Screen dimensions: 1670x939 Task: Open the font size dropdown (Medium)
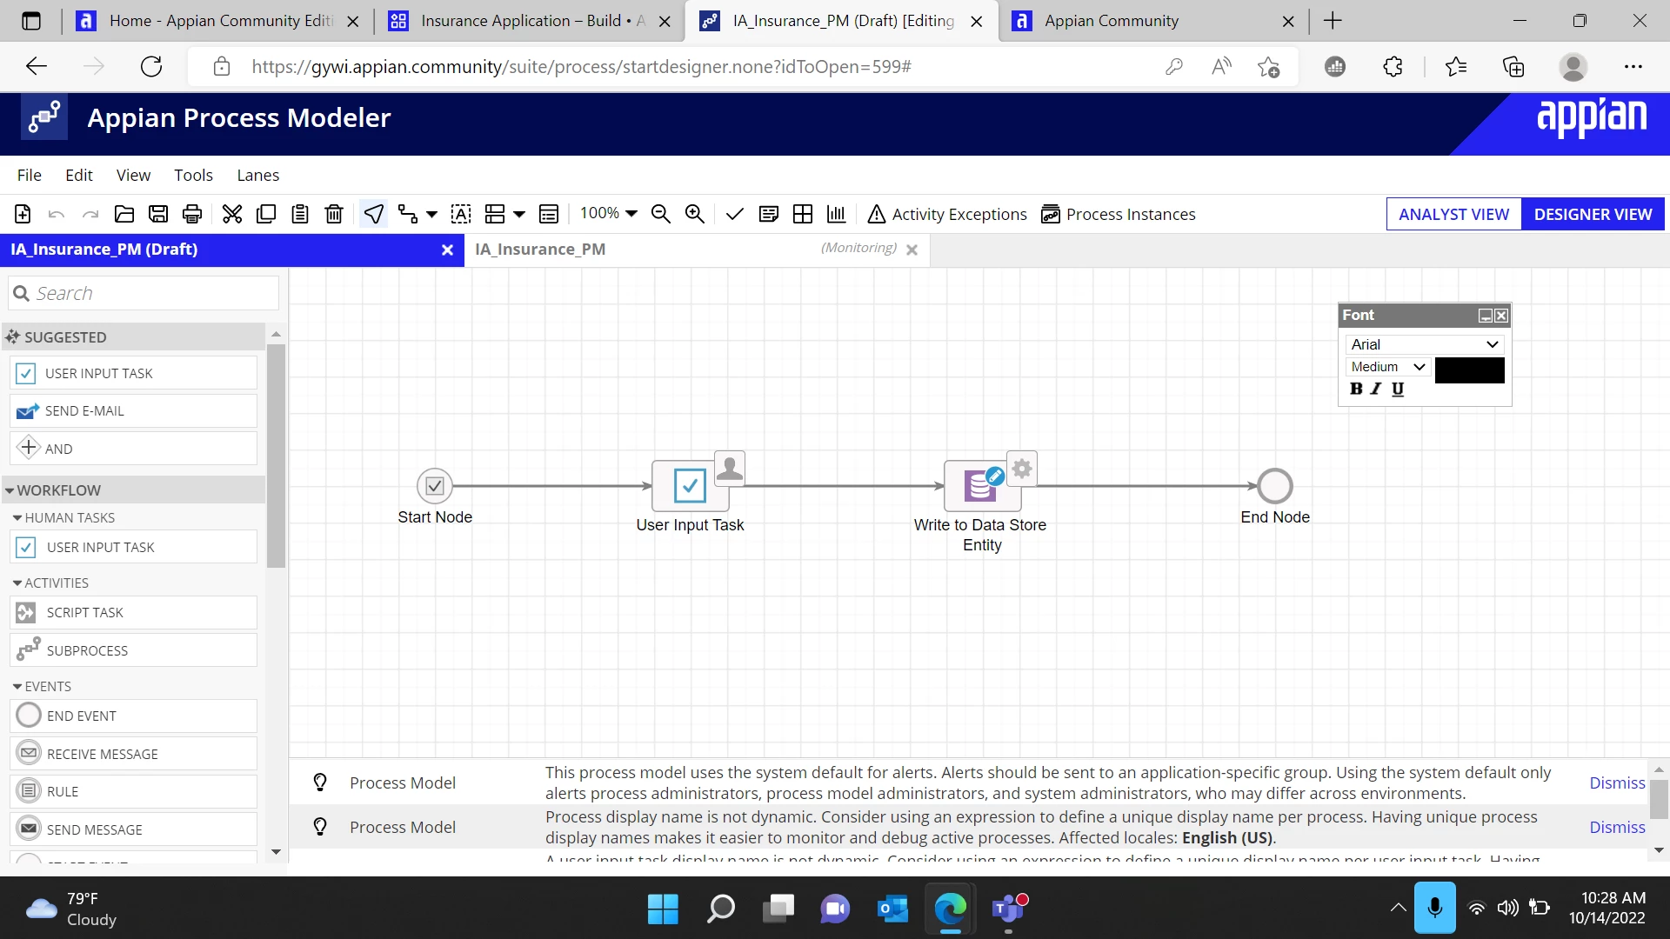(1388, 367)
